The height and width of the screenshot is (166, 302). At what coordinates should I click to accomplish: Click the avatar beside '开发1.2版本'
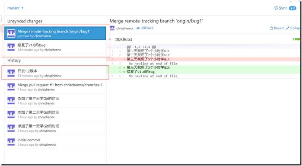click(11, 73)
